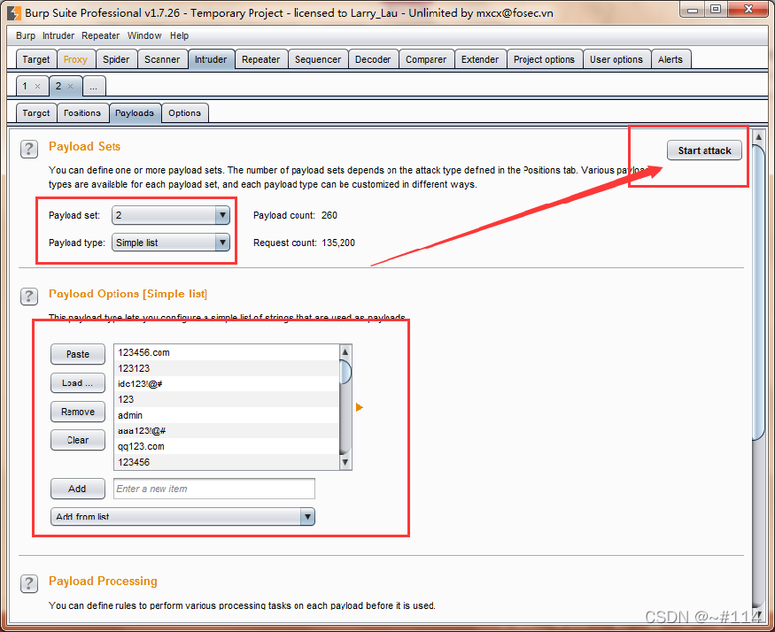Click the main panel vertical scrollbar
The image size is (775, 632).
coord(758,291)
